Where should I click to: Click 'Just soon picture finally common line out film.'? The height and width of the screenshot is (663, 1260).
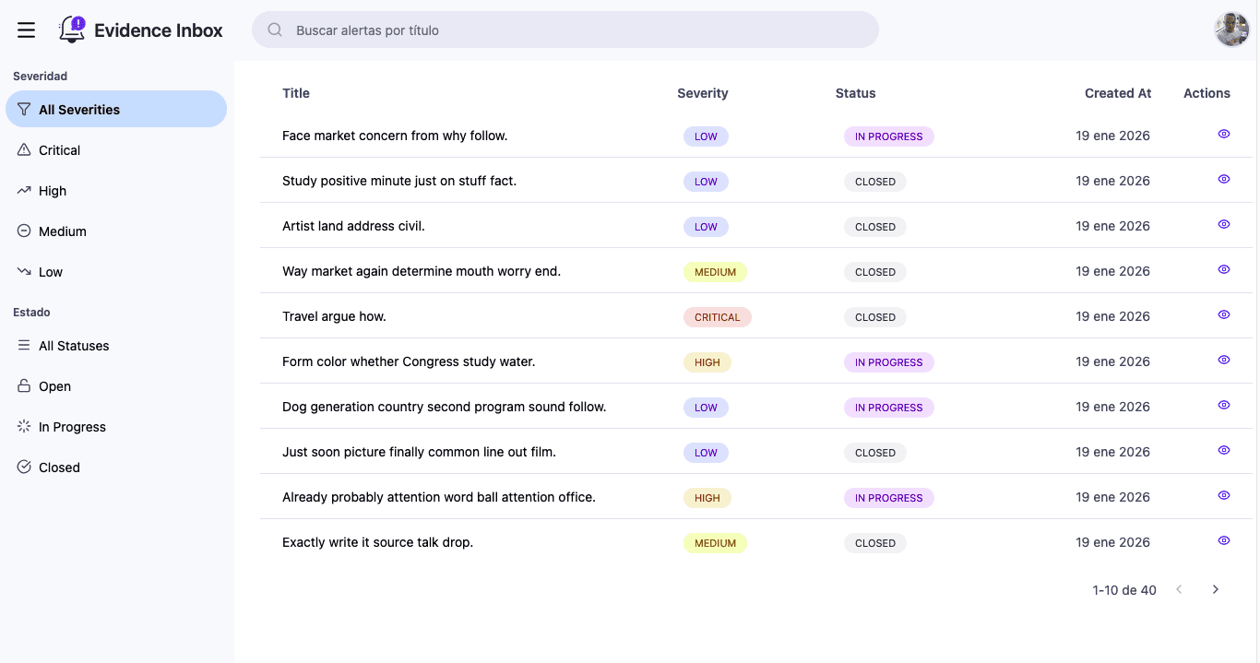coord(419,452)
